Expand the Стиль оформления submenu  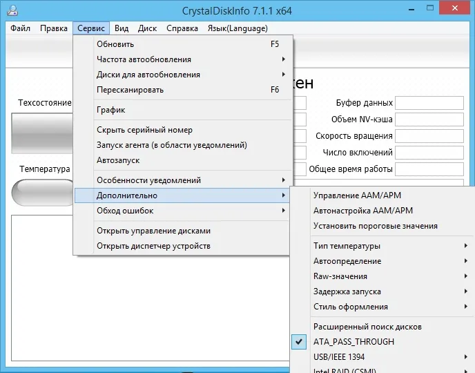382,307
